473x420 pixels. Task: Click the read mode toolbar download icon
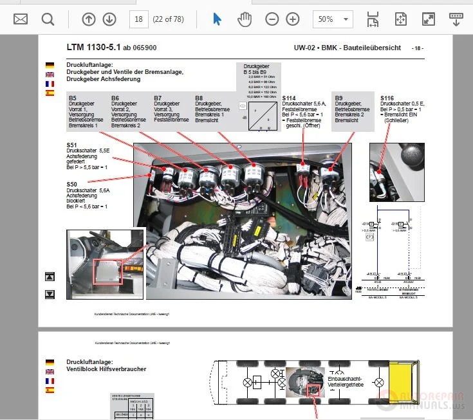pyautogui.click(x=456, y=19)
